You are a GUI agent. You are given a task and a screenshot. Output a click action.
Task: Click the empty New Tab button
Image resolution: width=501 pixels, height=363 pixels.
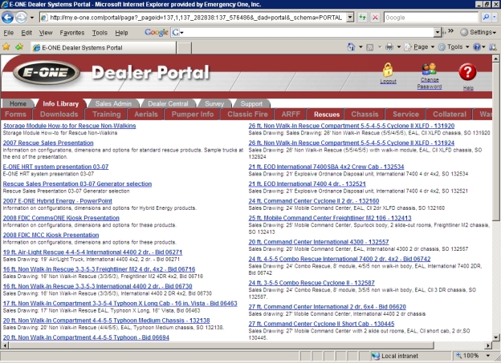coord(184,47)
